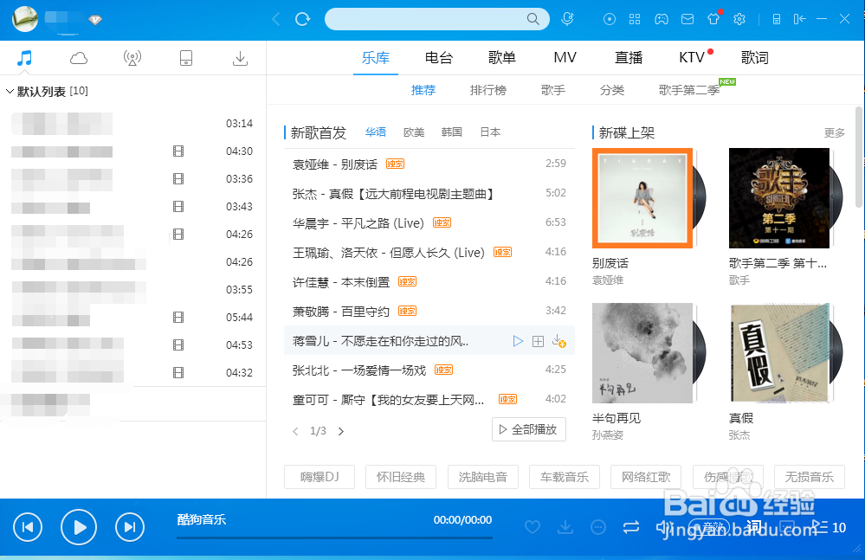This screenshot has height=560, width=865.
Task: Switch to mini mode icon
Action: click(799, 19)
